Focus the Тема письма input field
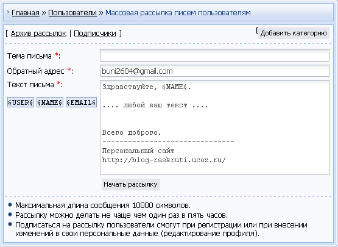The image size is (338, 247). pyautogui.click(x=214, y=55)
